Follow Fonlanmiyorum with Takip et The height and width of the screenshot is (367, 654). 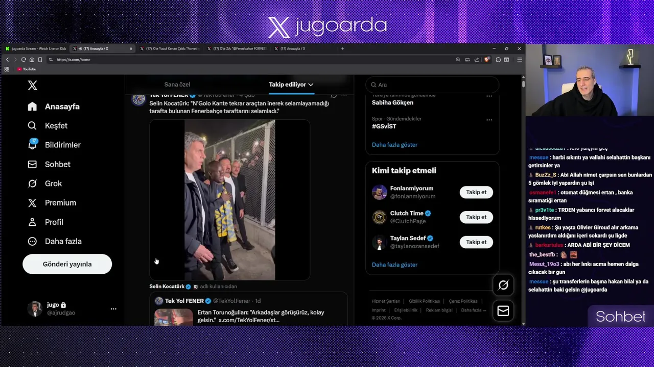[476, 192]
